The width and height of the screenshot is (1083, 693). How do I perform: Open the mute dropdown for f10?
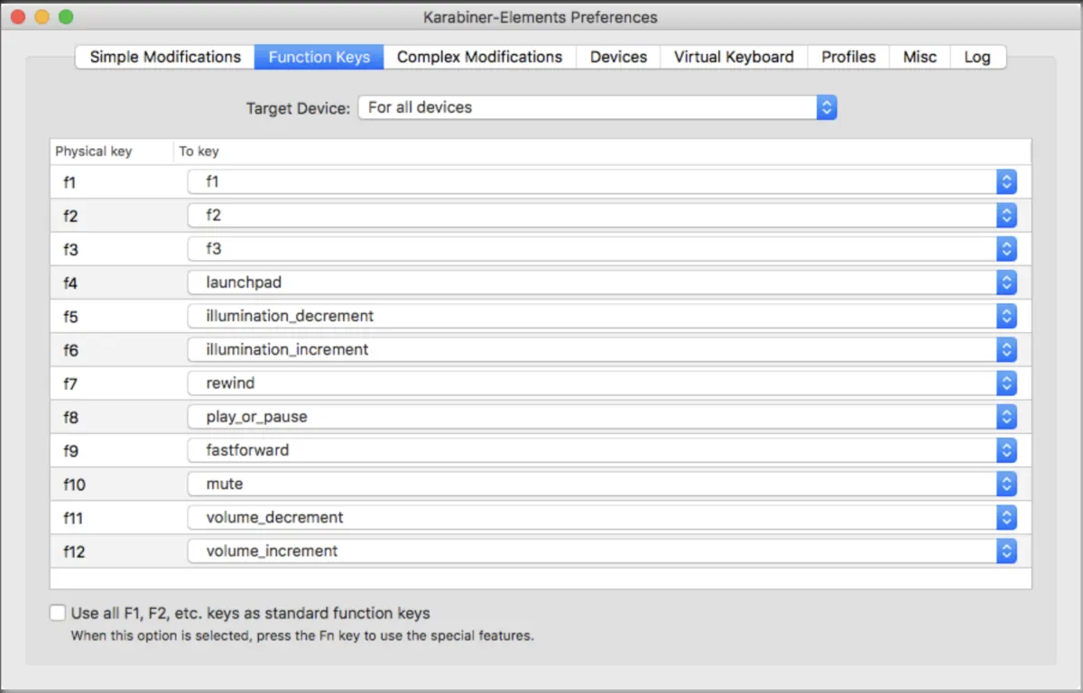(x=603, y=484)
